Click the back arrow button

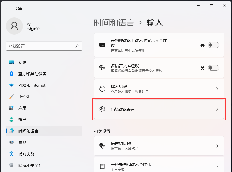pos(8,8)
